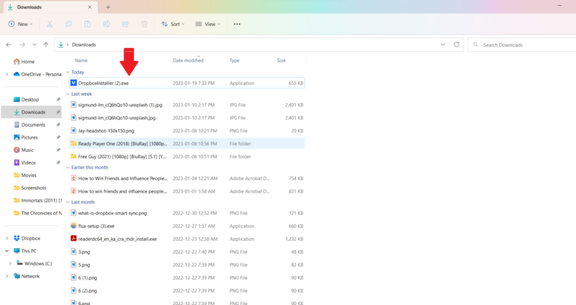Click the Share icon in toolbar

click(125, 24)
